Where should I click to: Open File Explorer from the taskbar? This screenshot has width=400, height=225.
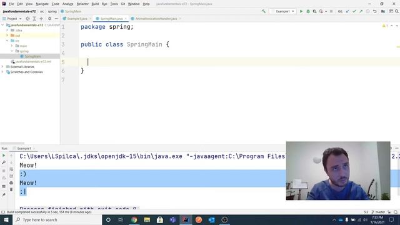coord(147,219)
